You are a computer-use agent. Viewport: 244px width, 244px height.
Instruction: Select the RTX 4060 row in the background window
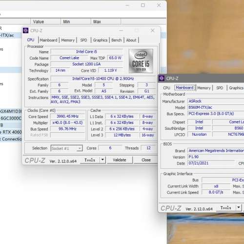[11, 132]
